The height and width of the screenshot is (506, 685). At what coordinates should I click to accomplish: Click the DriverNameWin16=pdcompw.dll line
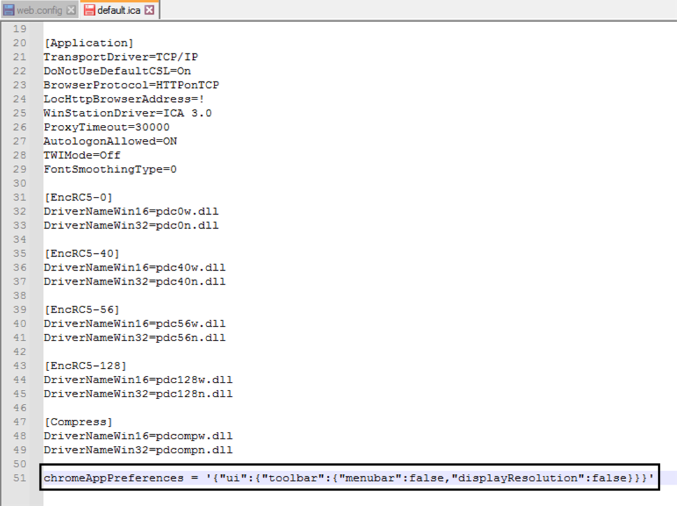point(138,435)
